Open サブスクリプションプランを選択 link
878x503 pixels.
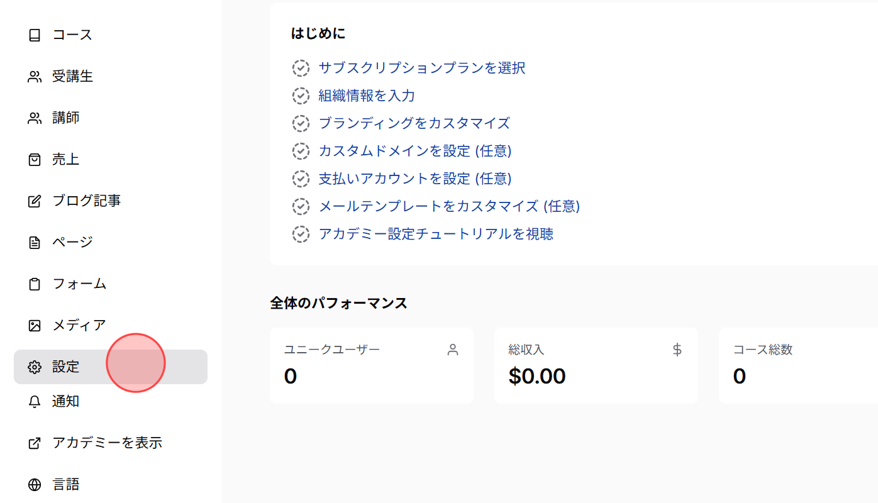(x=421, y=68)
